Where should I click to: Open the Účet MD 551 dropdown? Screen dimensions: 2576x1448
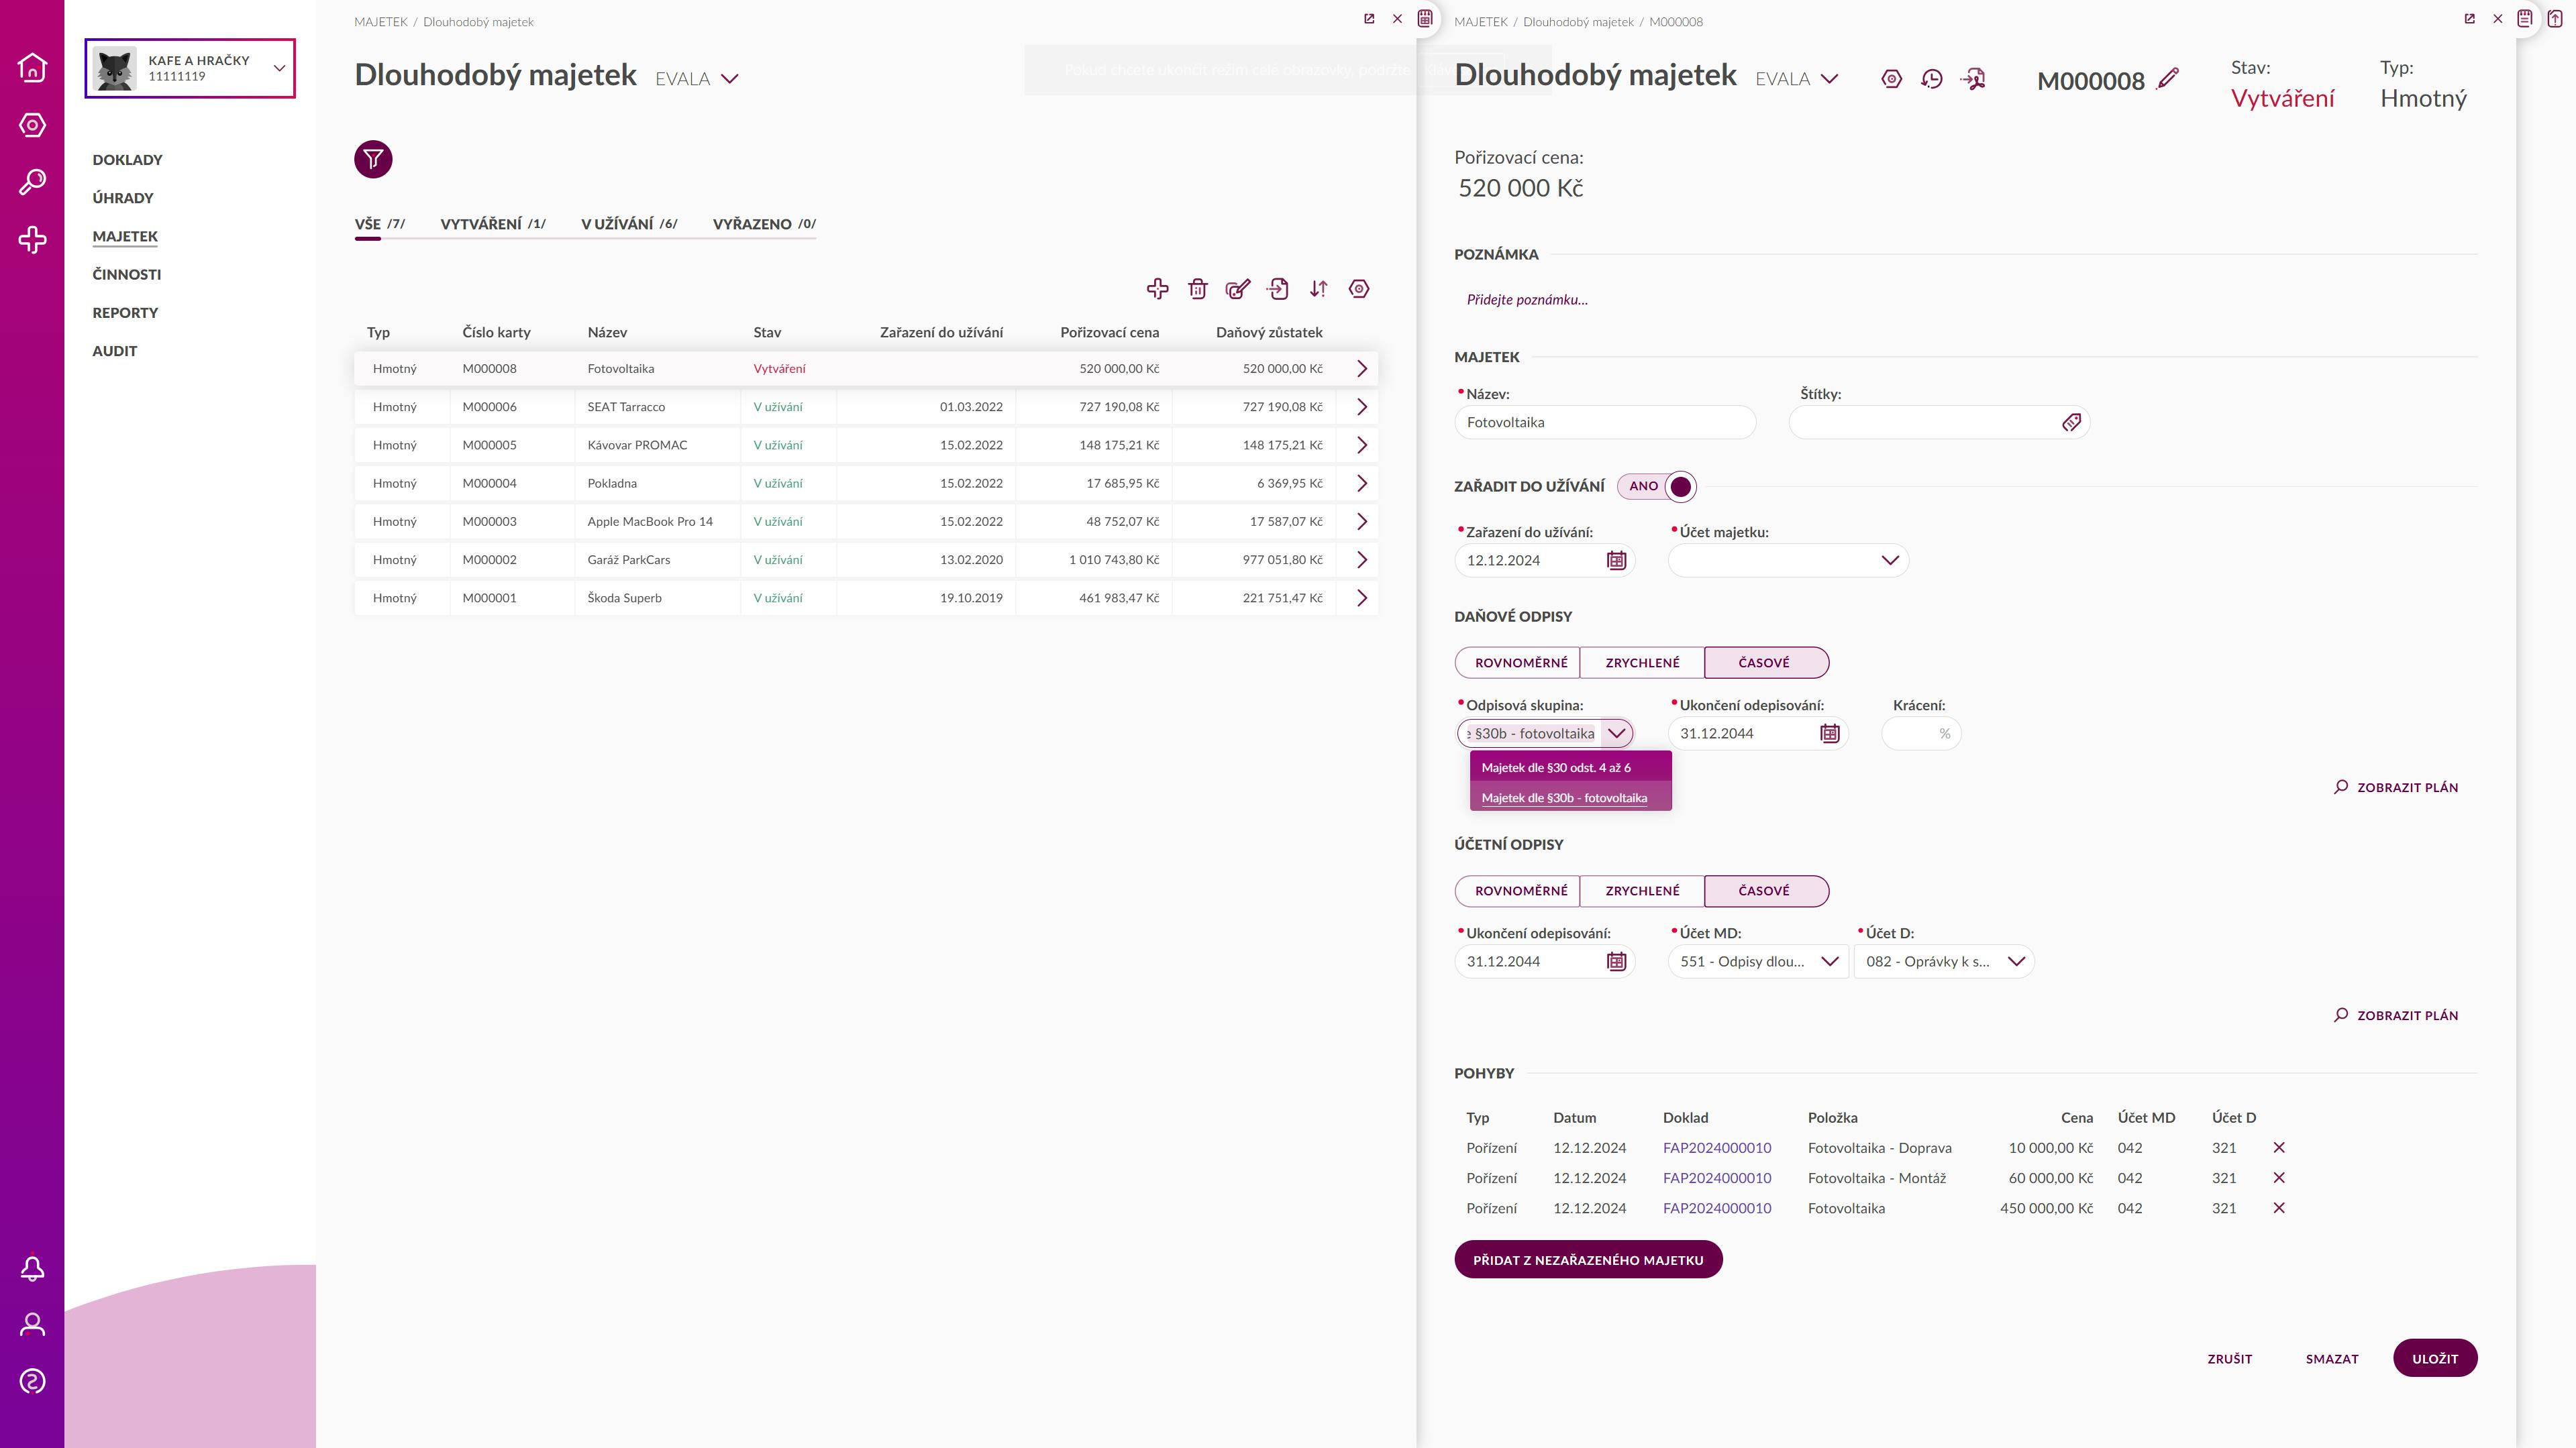[x=1758, y=961]
